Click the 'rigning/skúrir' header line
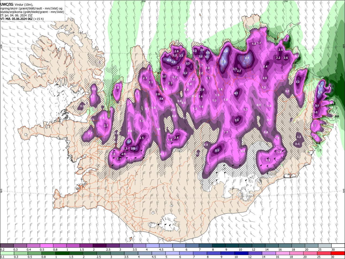Screen dimensions: 345x259 click(x=32, y=8)
